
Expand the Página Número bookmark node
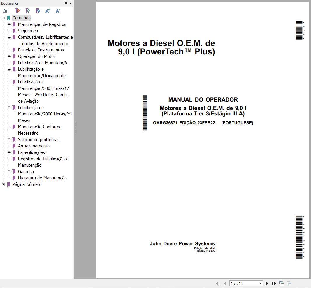3,184
